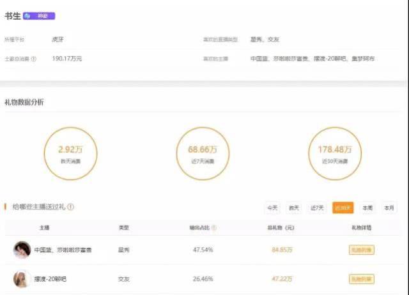
Task: Click the 68.66万 seven-day spending circle
Action: [203, 153]
